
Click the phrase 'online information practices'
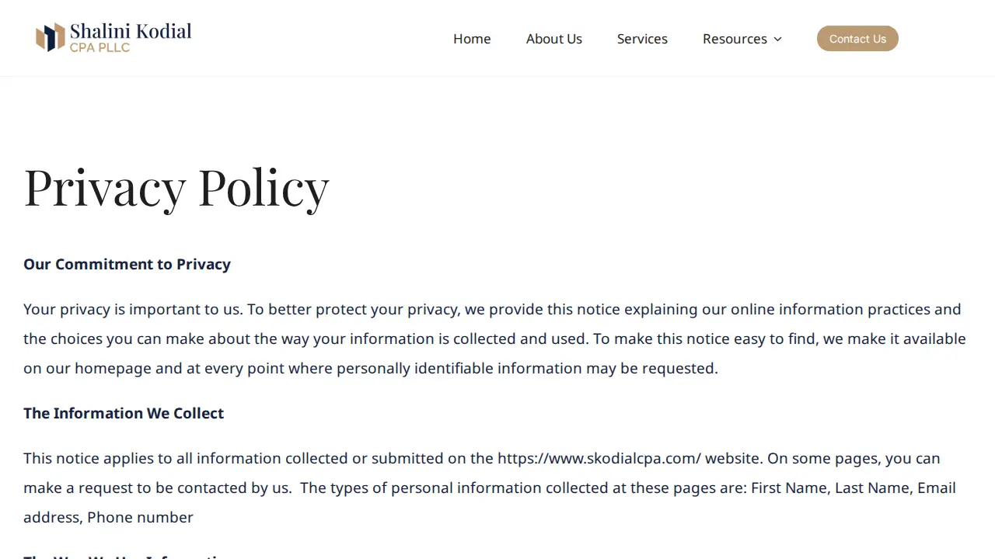[x=830, y=309]
